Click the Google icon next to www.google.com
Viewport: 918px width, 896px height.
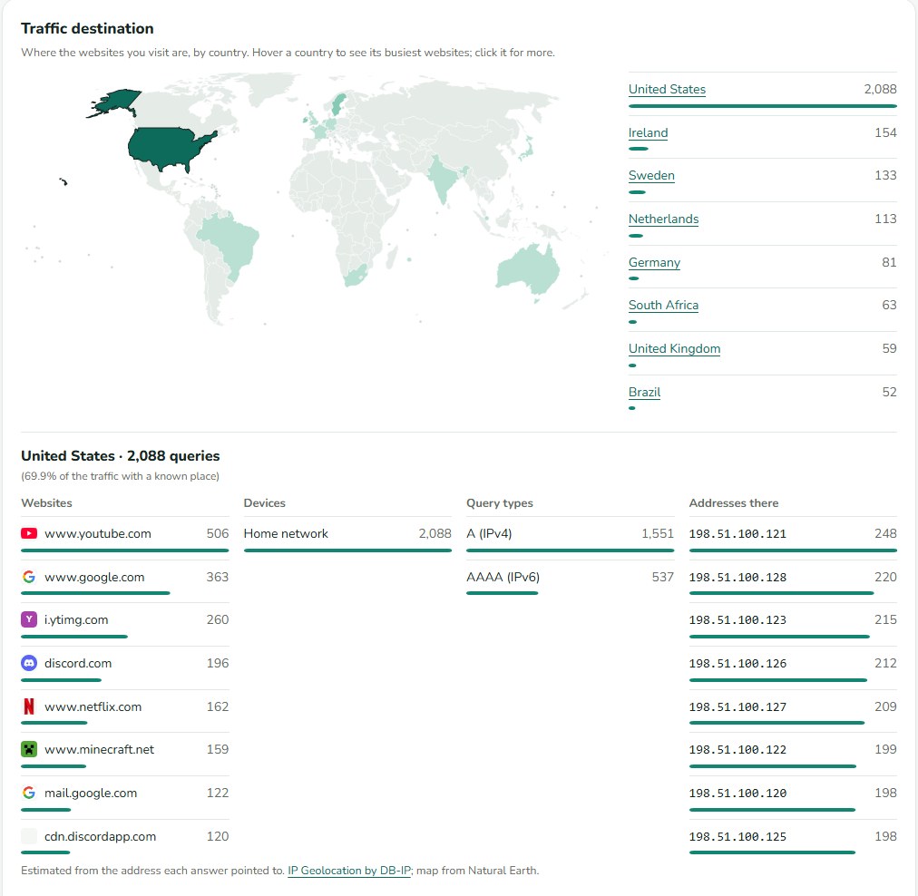click(x=29, y=577)
